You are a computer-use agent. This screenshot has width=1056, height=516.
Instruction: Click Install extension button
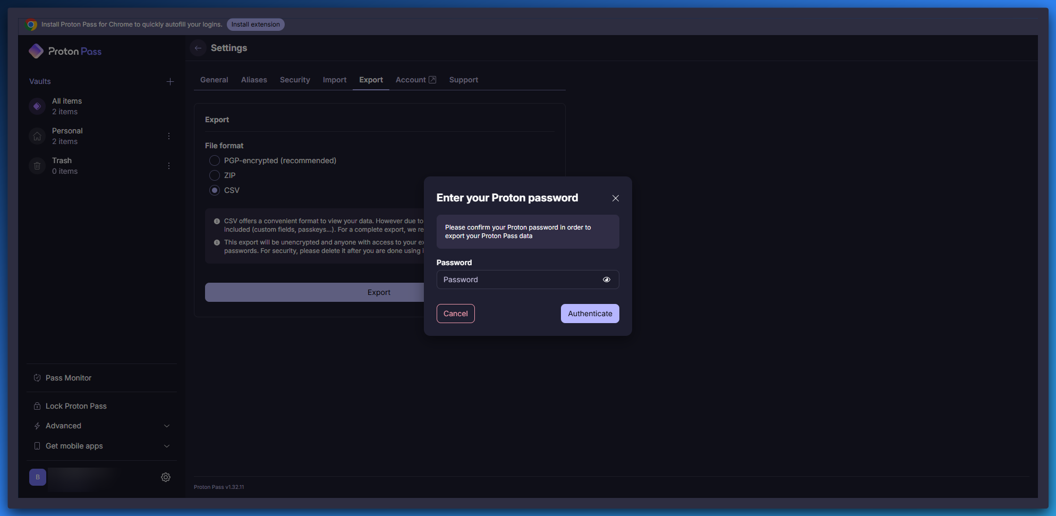pos(256,24)
